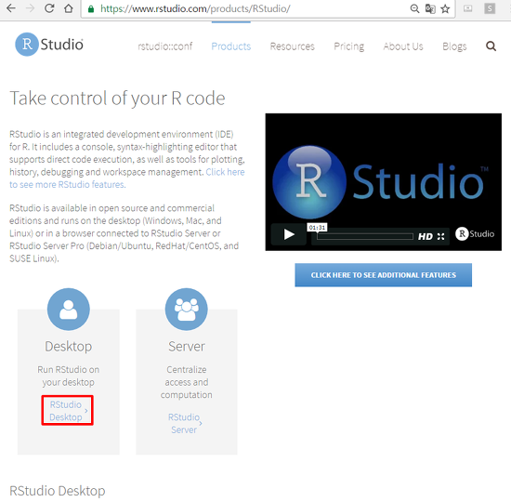Click the 01:31 video duration label

317,228
